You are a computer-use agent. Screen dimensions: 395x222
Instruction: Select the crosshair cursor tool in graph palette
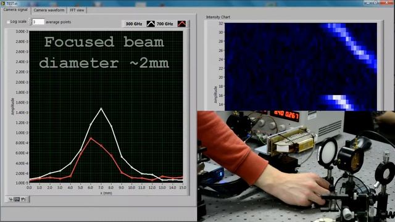[10, 199]
